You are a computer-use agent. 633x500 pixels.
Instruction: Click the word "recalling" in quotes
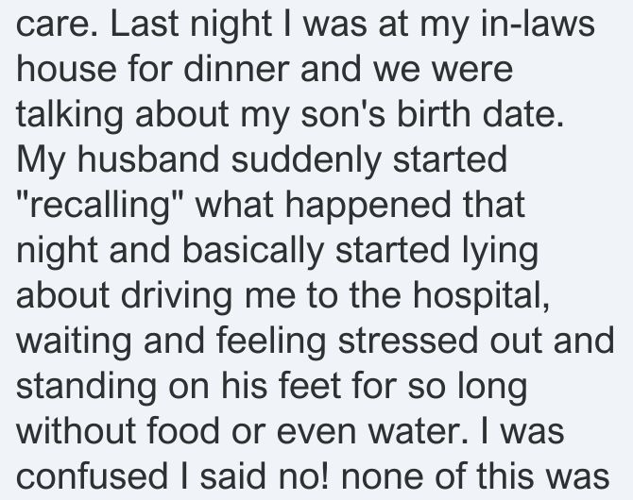click(x=100, y=206)
